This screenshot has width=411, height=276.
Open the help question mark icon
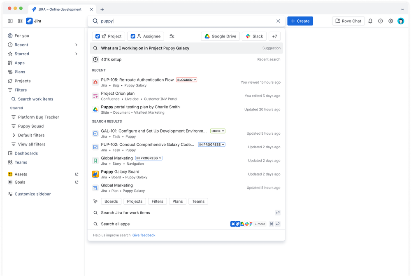click(380, 21)
